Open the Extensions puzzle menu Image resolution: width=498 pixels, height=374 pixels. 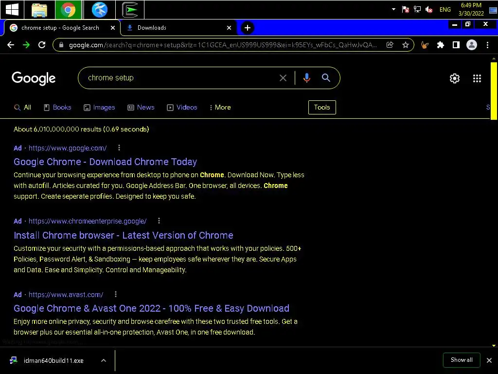coord(440,45)
